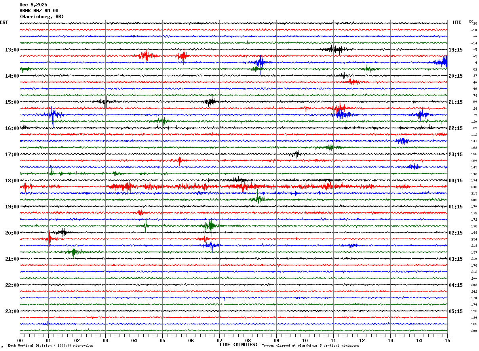This screenshot has width=479, height=351.
Task: Click the red burst on the 20:00 trace's next line
Action: point(49,238)
